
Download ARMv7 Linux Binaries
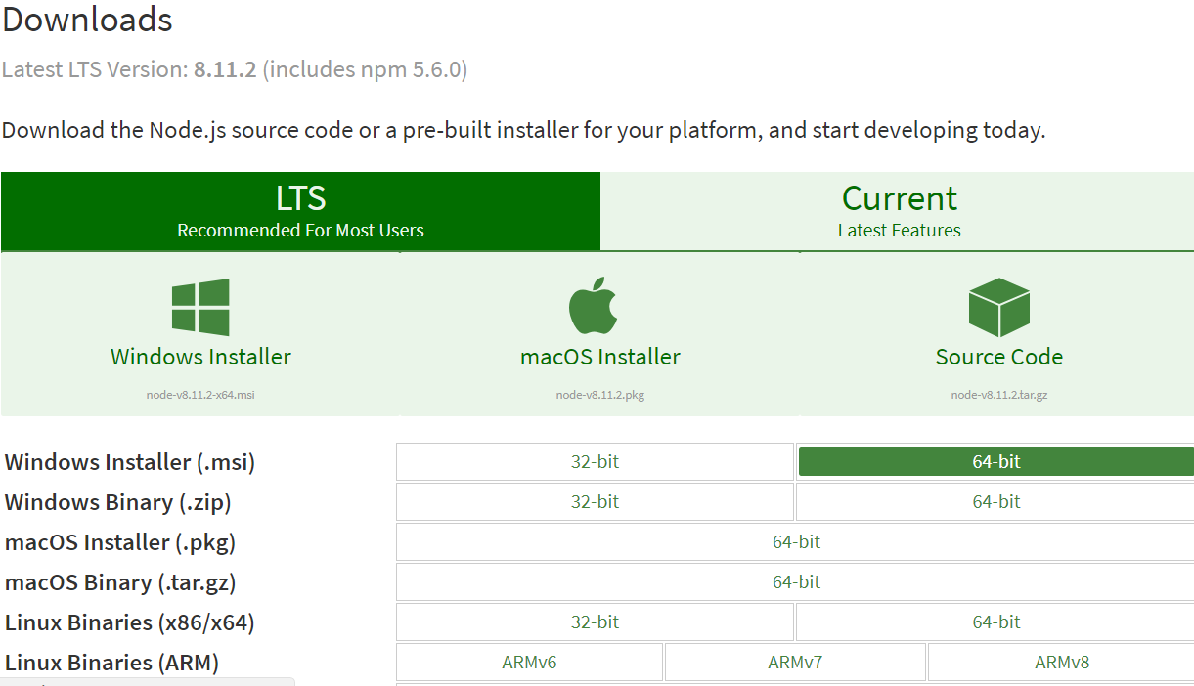coord(795,662)
